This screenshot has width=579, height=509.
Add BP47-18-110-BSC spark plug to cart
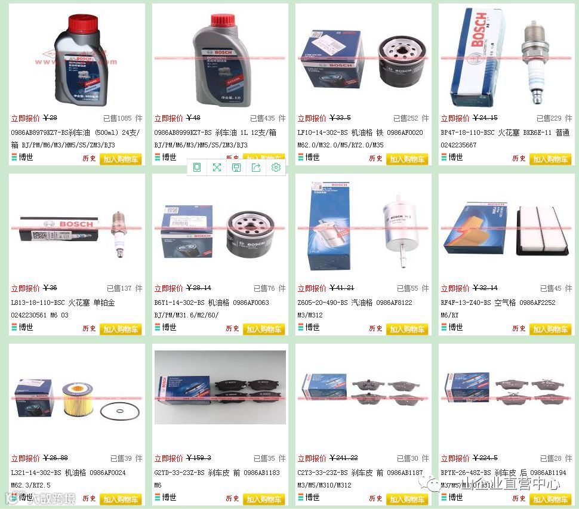pos(550,159)
